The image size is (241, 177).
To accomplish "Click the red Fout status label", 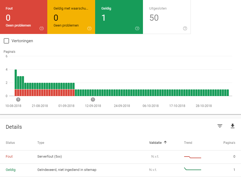I will coord(9,156).
